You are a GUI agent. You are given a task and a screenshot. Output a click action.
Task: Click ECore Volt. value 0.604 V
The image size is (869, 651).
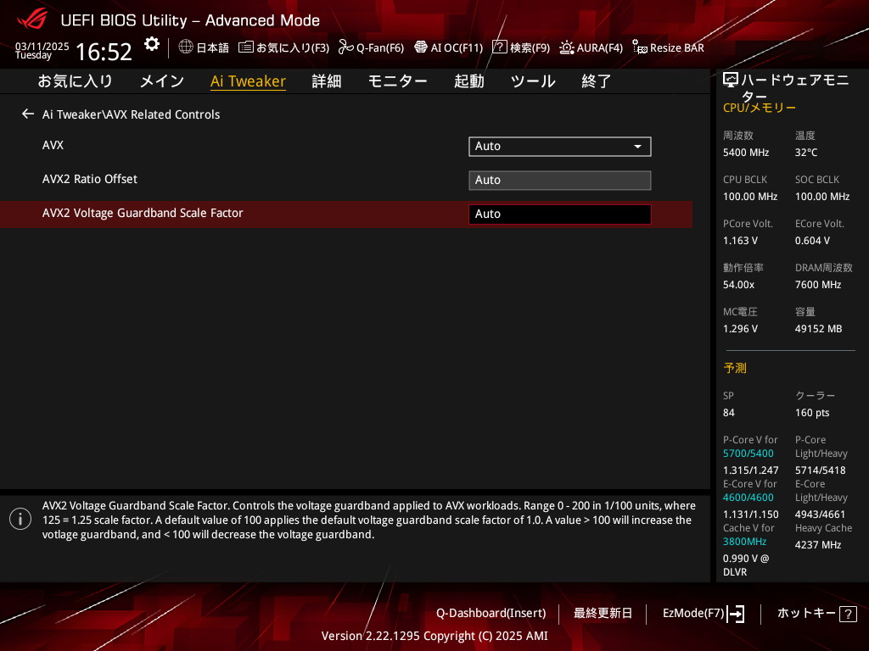click(x=812, y=241)
